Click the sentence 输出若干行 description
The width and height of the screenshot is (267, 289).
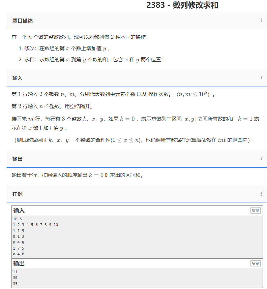pos(77,175)
